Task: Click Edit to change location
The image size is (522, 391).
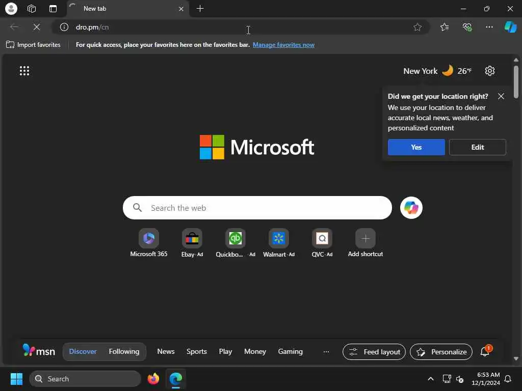Action: tap(477, 147)
